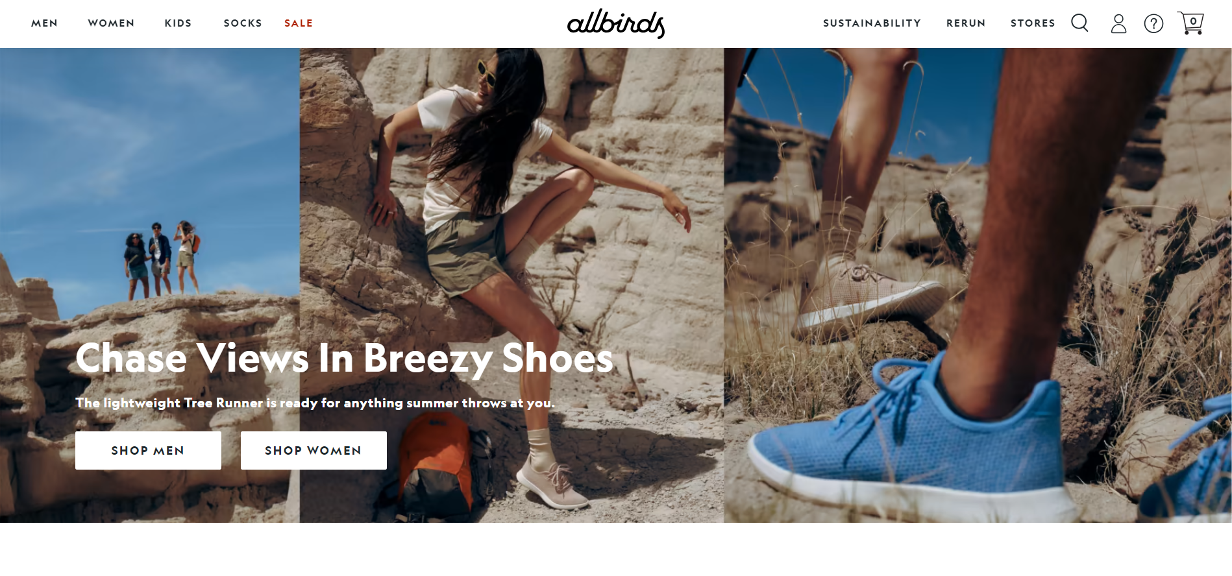Open the red Sale link
The width and height of the screenshot is (1232, 576).
pos(299,23)
